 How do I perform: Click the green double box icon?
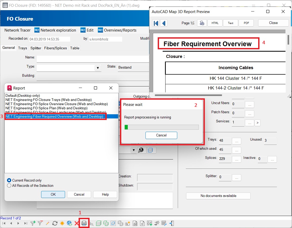pyautogui.click(x=106, y=223)
